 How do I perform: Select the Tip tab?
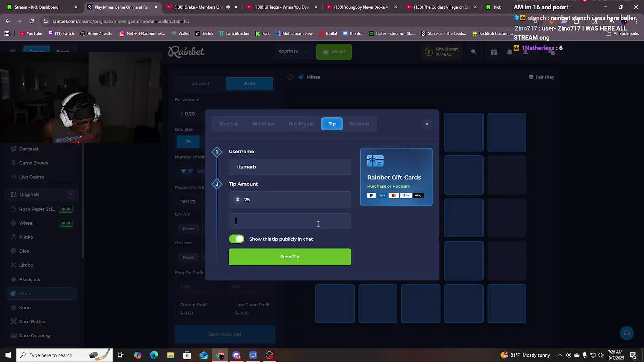pyautogui.click(x=332, y=124)
